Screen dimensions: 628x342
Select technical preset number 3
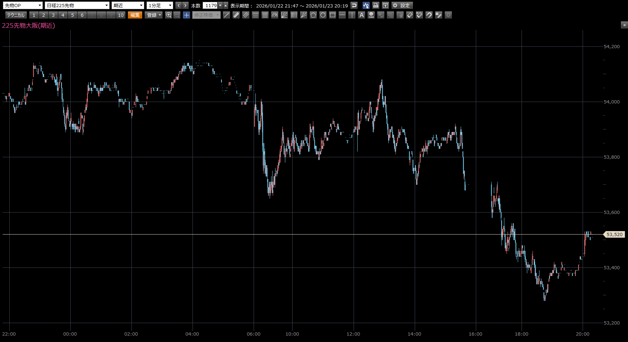[53, 15]
